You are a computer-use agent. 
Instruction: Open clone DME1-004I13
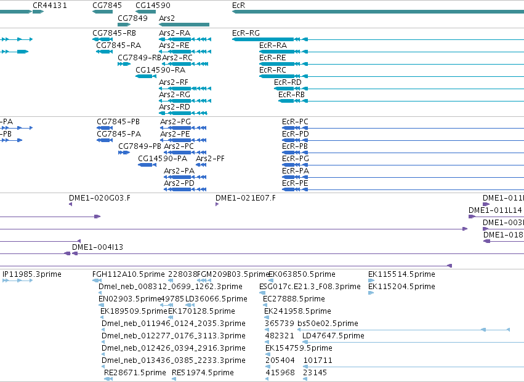97,247
